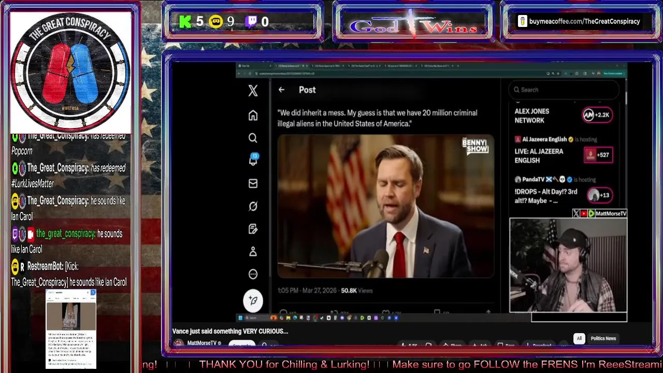Click the 50.8K Views count
The image size is (663, 373).
click(356, 291)
